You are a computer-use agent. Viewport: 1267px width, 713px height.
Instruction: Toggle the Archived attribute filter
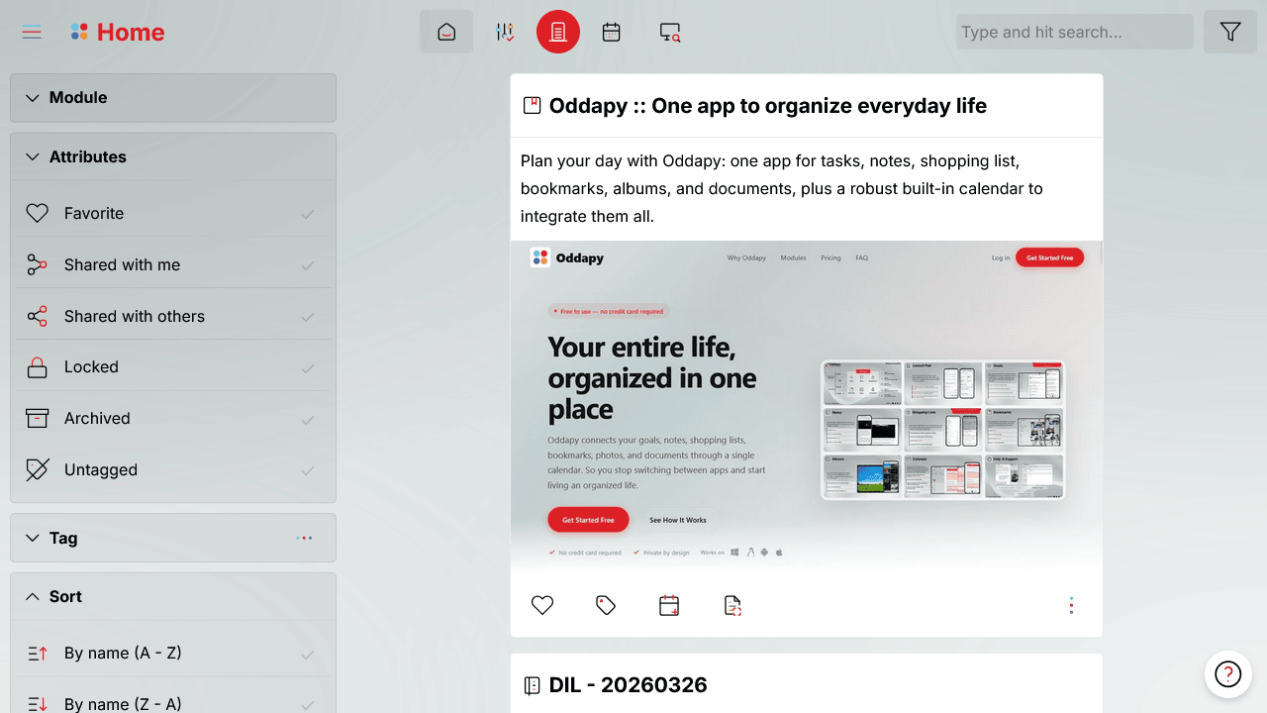pyautogui.click(x=173, y=418)
